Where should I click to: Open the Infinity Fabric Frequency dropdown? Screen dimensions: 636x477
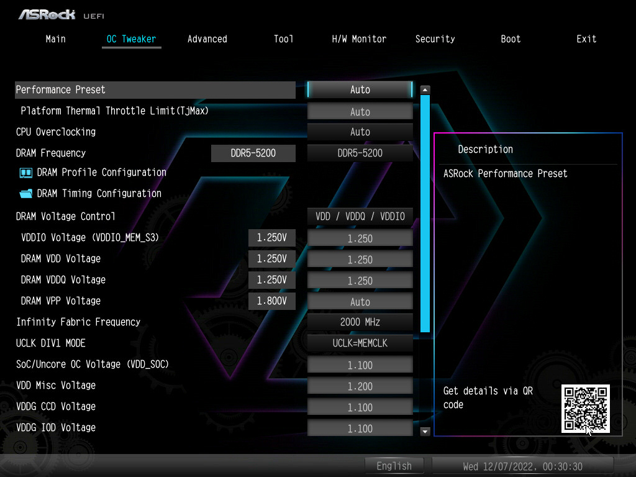pos(360,322)
